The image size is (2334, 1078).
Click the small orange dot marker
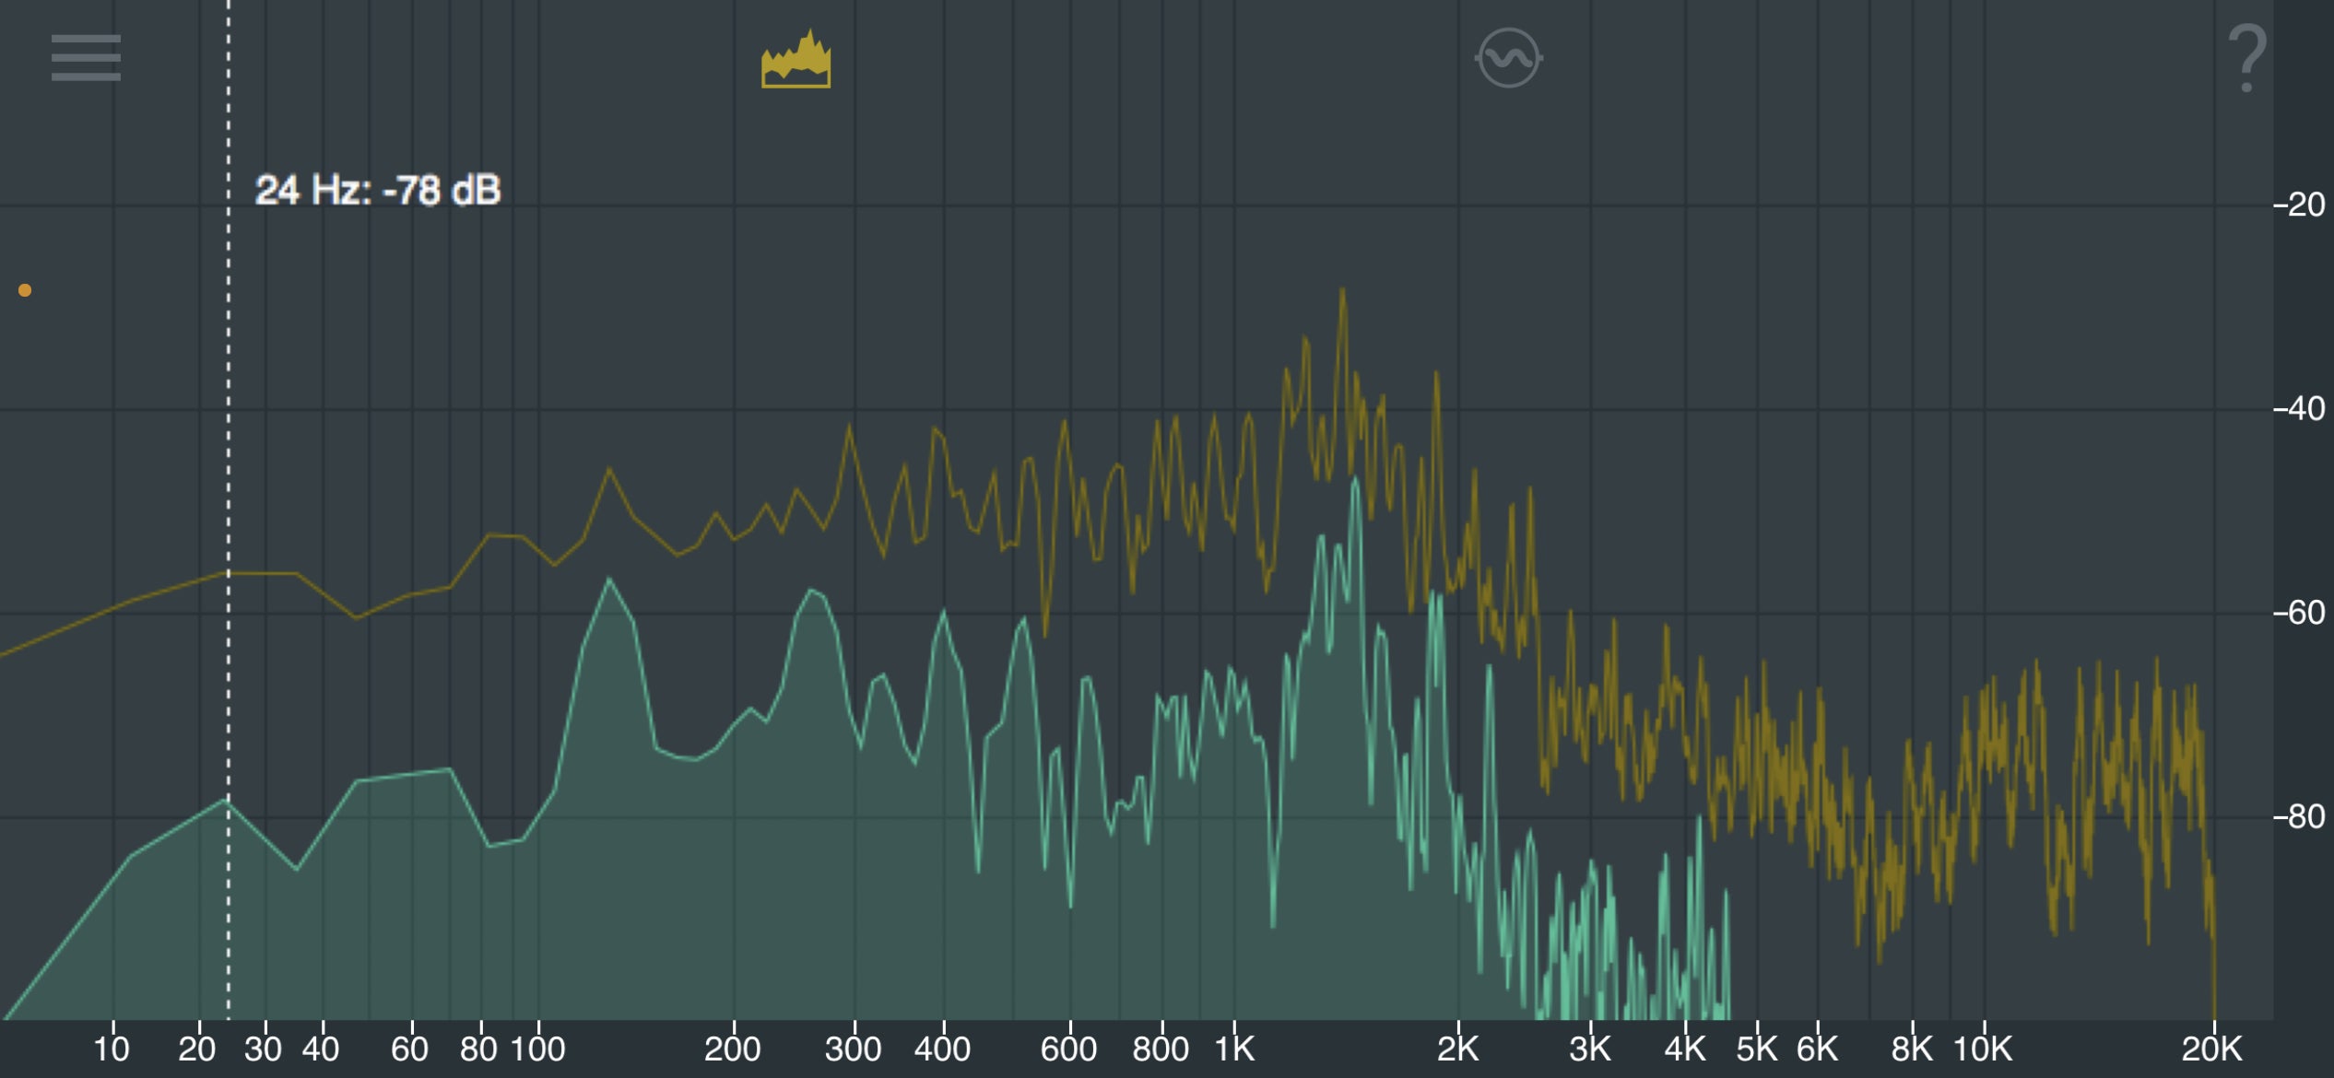point(25,290)
